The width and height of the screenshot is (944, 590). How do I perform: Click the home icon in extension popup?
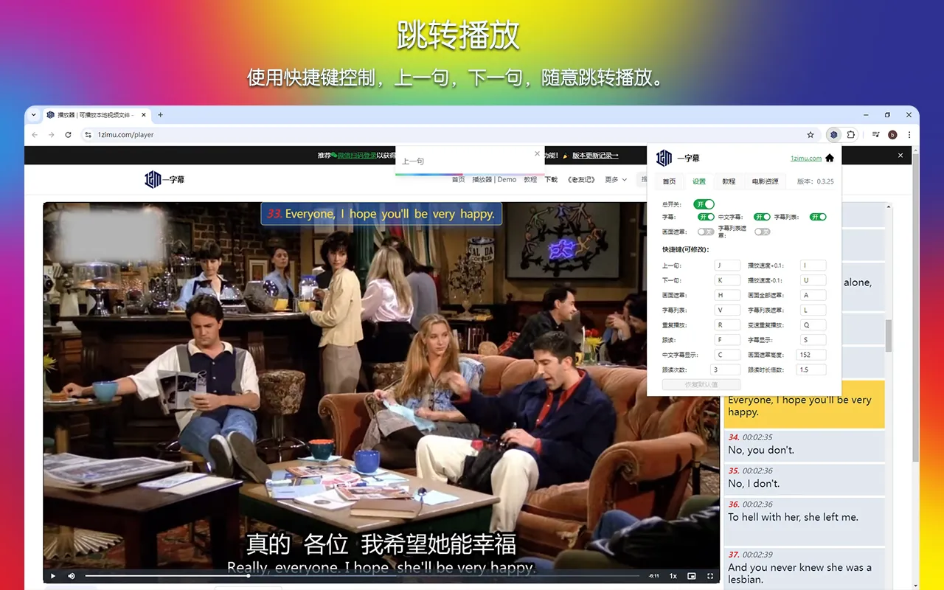pos(830,158)
